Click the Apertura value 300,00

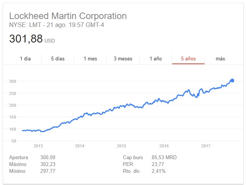click(48, 157)
